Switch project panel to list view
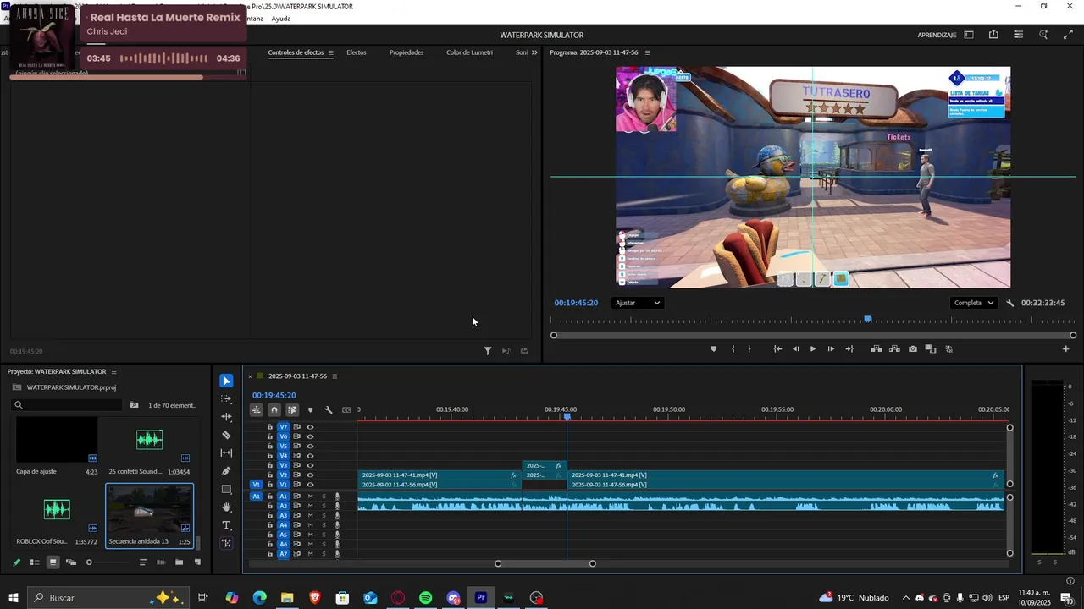The image size is (1084, 609). tap(35, 562)
